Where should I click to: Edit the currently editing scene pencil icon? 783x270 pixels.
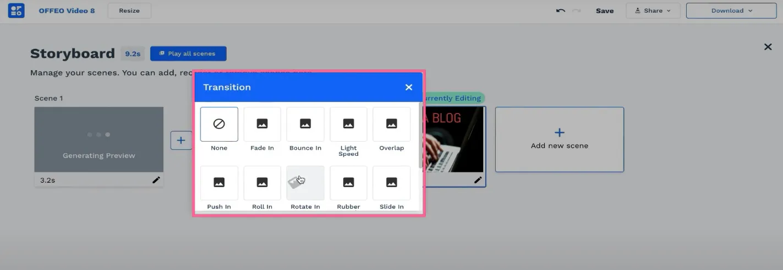pyautogui.click(x=478, y=180)
